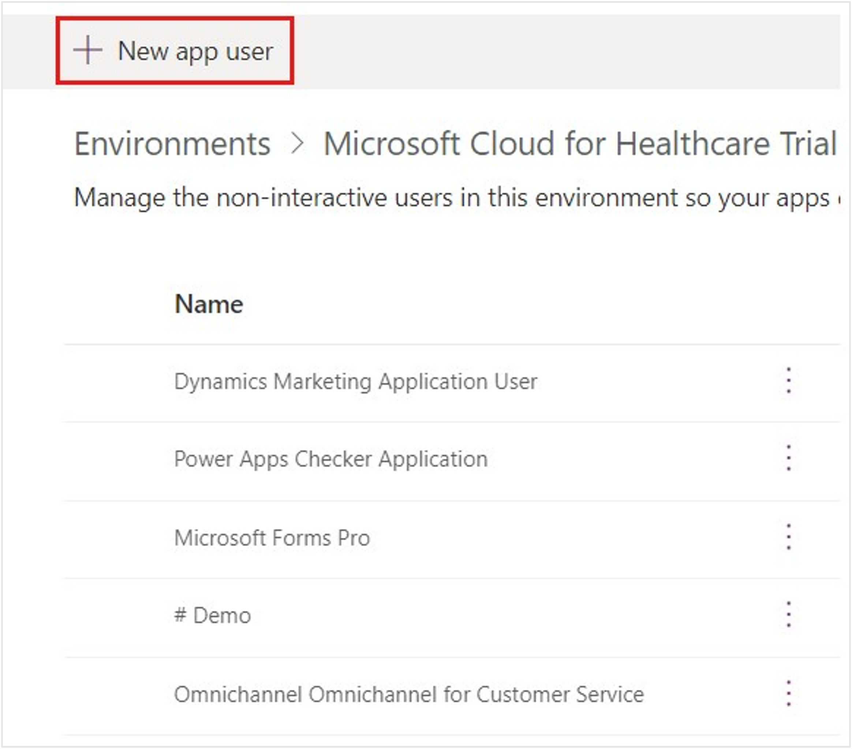Image resolution: width=852 pixels, height=749 pixels.
Task: Open more options for Microsoft Forms Pro
Action: tap(788, 537)
